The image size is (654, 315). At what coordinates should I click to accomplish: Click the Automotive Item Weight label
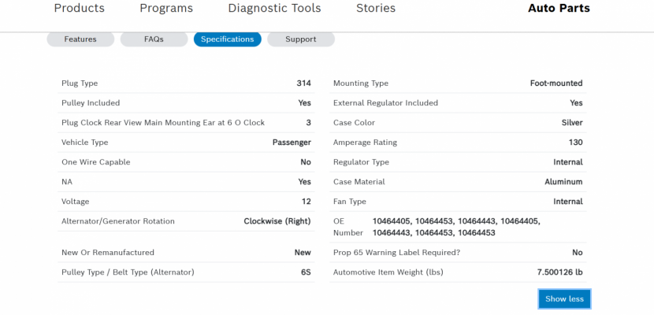pos(388,272)
